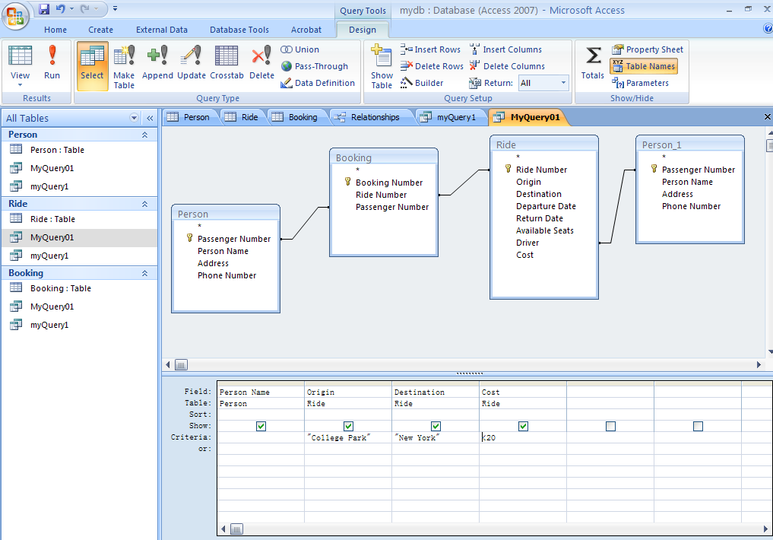Image resolution: width=773 pixels, height=540 pixels.
Task: Open the Return value dropdown
Action: pyautogui.click(x=563, y=83)
